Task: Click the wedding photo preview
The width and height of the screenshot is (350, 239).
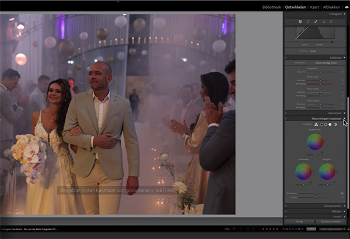Action: pos(118,114)
